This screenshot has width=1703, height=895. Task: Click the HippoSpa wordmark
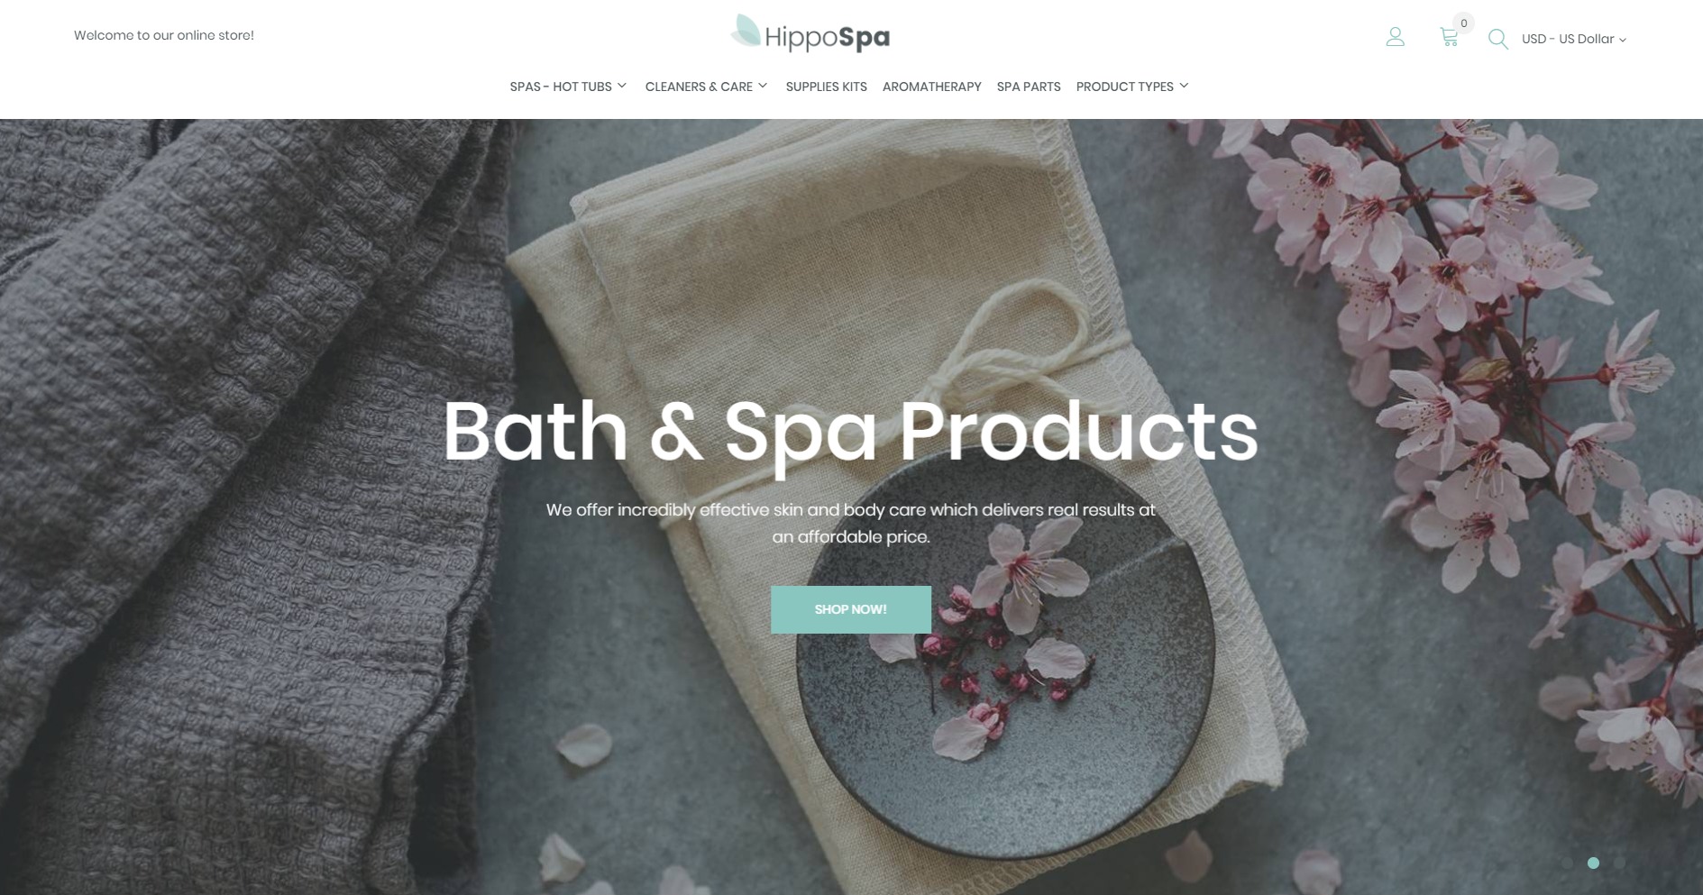(x=827, y=38)
